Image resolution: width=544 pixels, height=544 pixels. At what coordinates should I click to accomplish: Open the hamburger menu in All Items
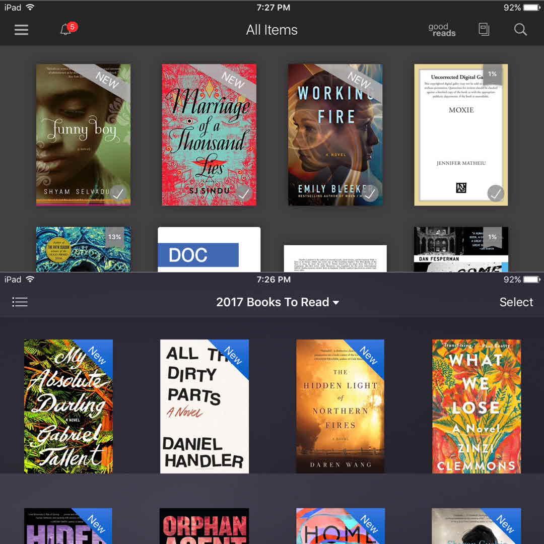[x=21, y=30]
